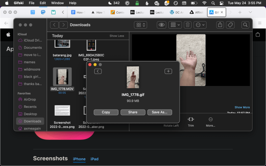This screenshot has height=166, width=266.
Task: Click the back arrow in Gifski window
Action: click(x=98, y=71)
